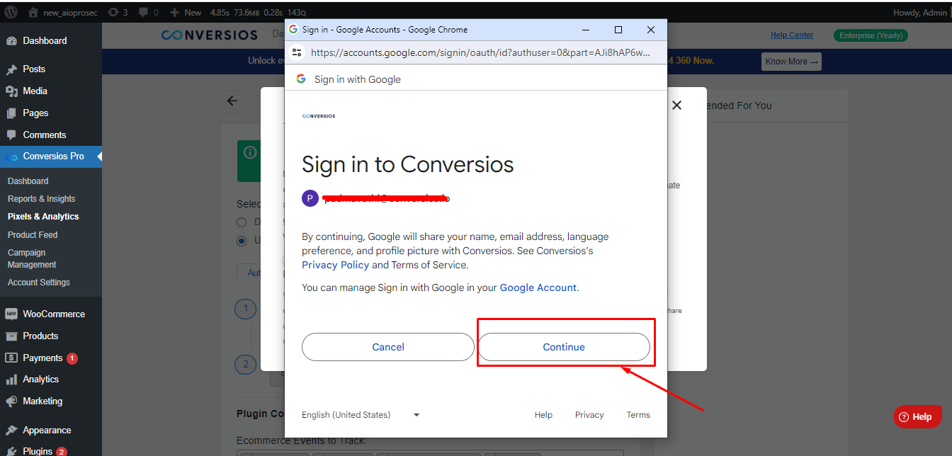Open Reports & Insights submenu item
This screenshot has width=952, height=456.
click(x=42, y=199)
